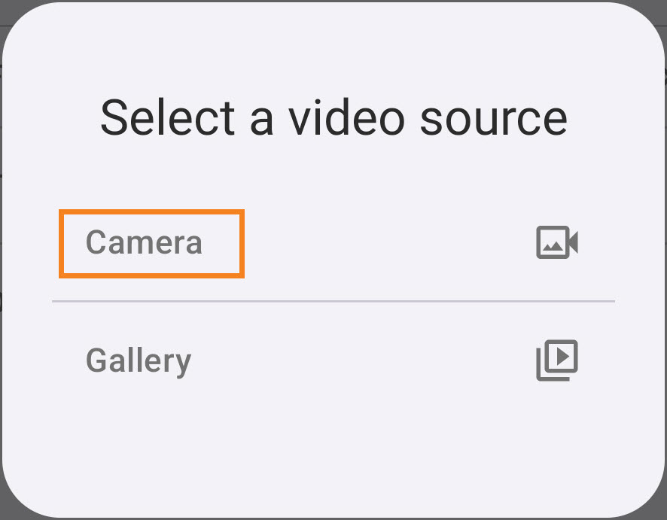The width and height of the screenshot is (667, 520).
Task: Choose Camera as the video source
Action: (x=333, y=243)
